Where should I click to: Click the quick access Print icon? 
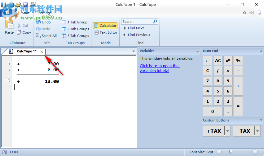coord(32,5)
